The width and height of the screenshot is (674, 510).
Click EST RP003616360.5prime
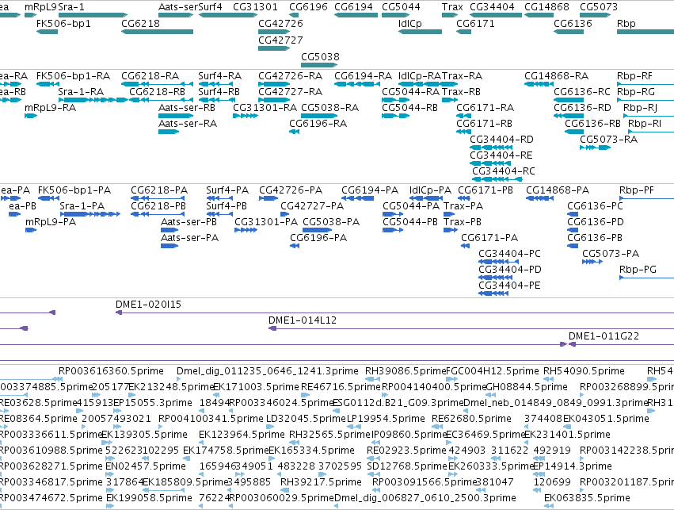[x=112, y=371]
